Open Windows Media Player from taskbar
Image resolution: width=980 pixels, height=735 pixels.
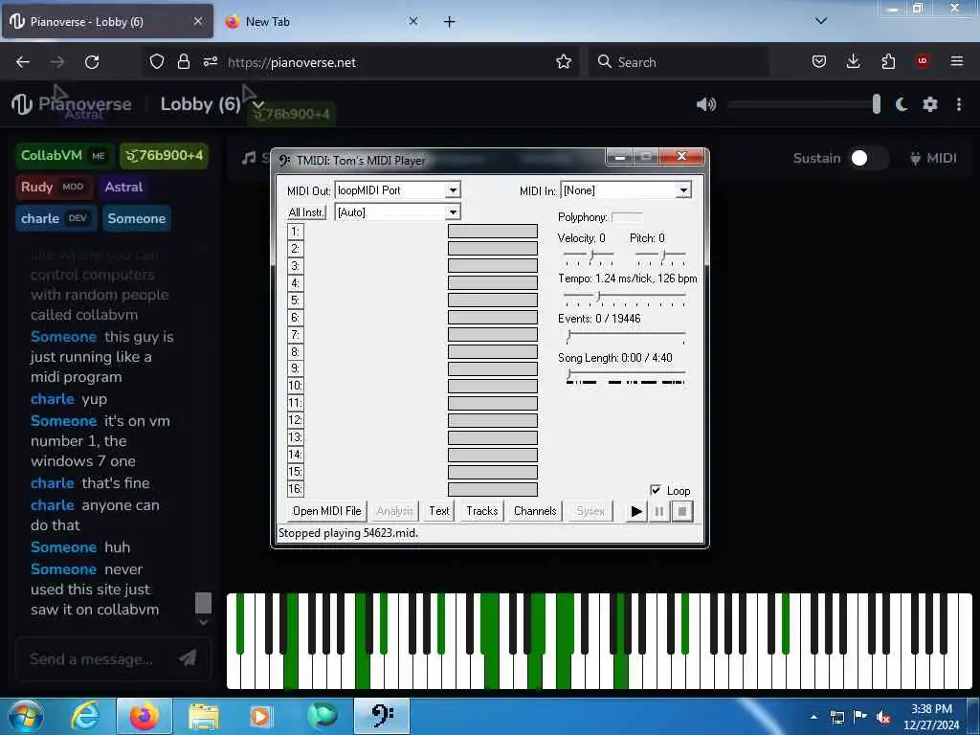pyautogui.click(x=260, y=716)
